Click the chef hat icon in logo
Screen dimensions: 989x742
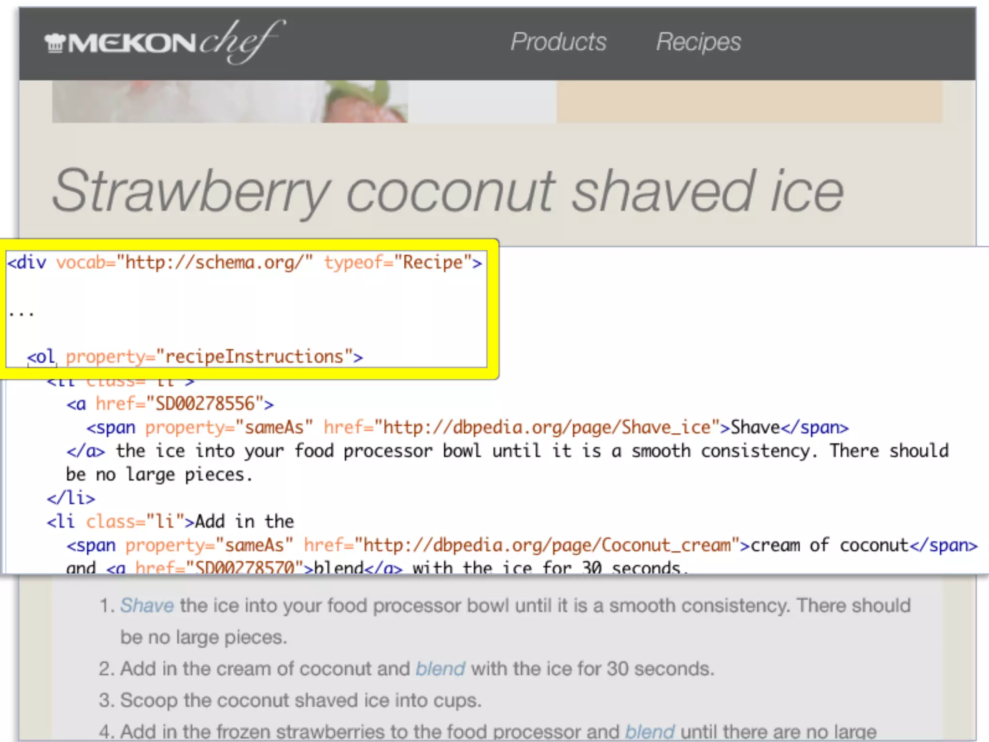click(x=55, y=43)
